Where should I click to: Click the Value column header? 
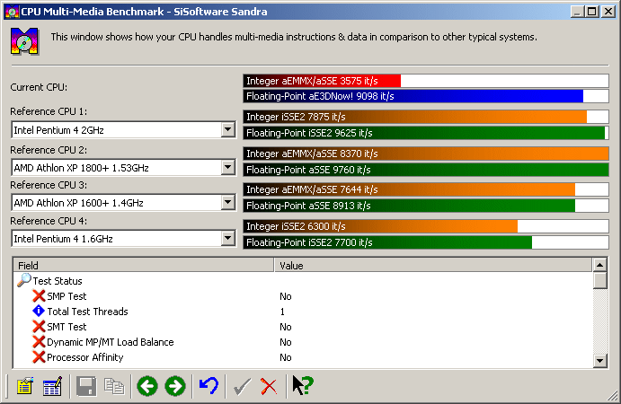point(433,265)
